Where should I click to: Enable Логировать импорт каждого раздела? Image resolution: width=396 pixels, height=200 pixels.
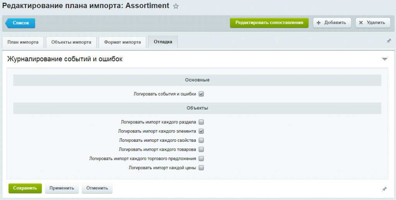pyautogui.click(x=201, y=122)
